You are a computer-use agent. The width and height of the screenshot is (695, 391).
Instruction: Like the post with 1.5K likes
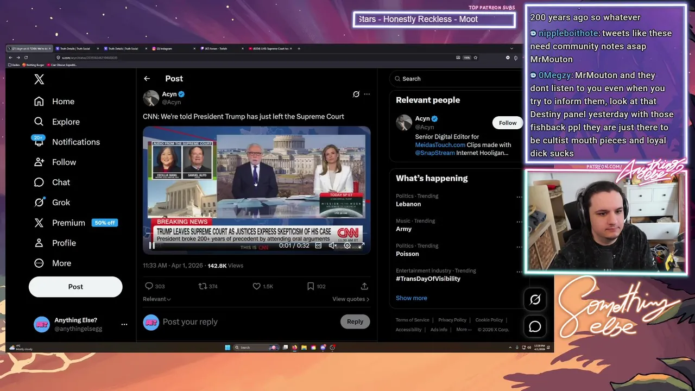(x=256, y=286)
